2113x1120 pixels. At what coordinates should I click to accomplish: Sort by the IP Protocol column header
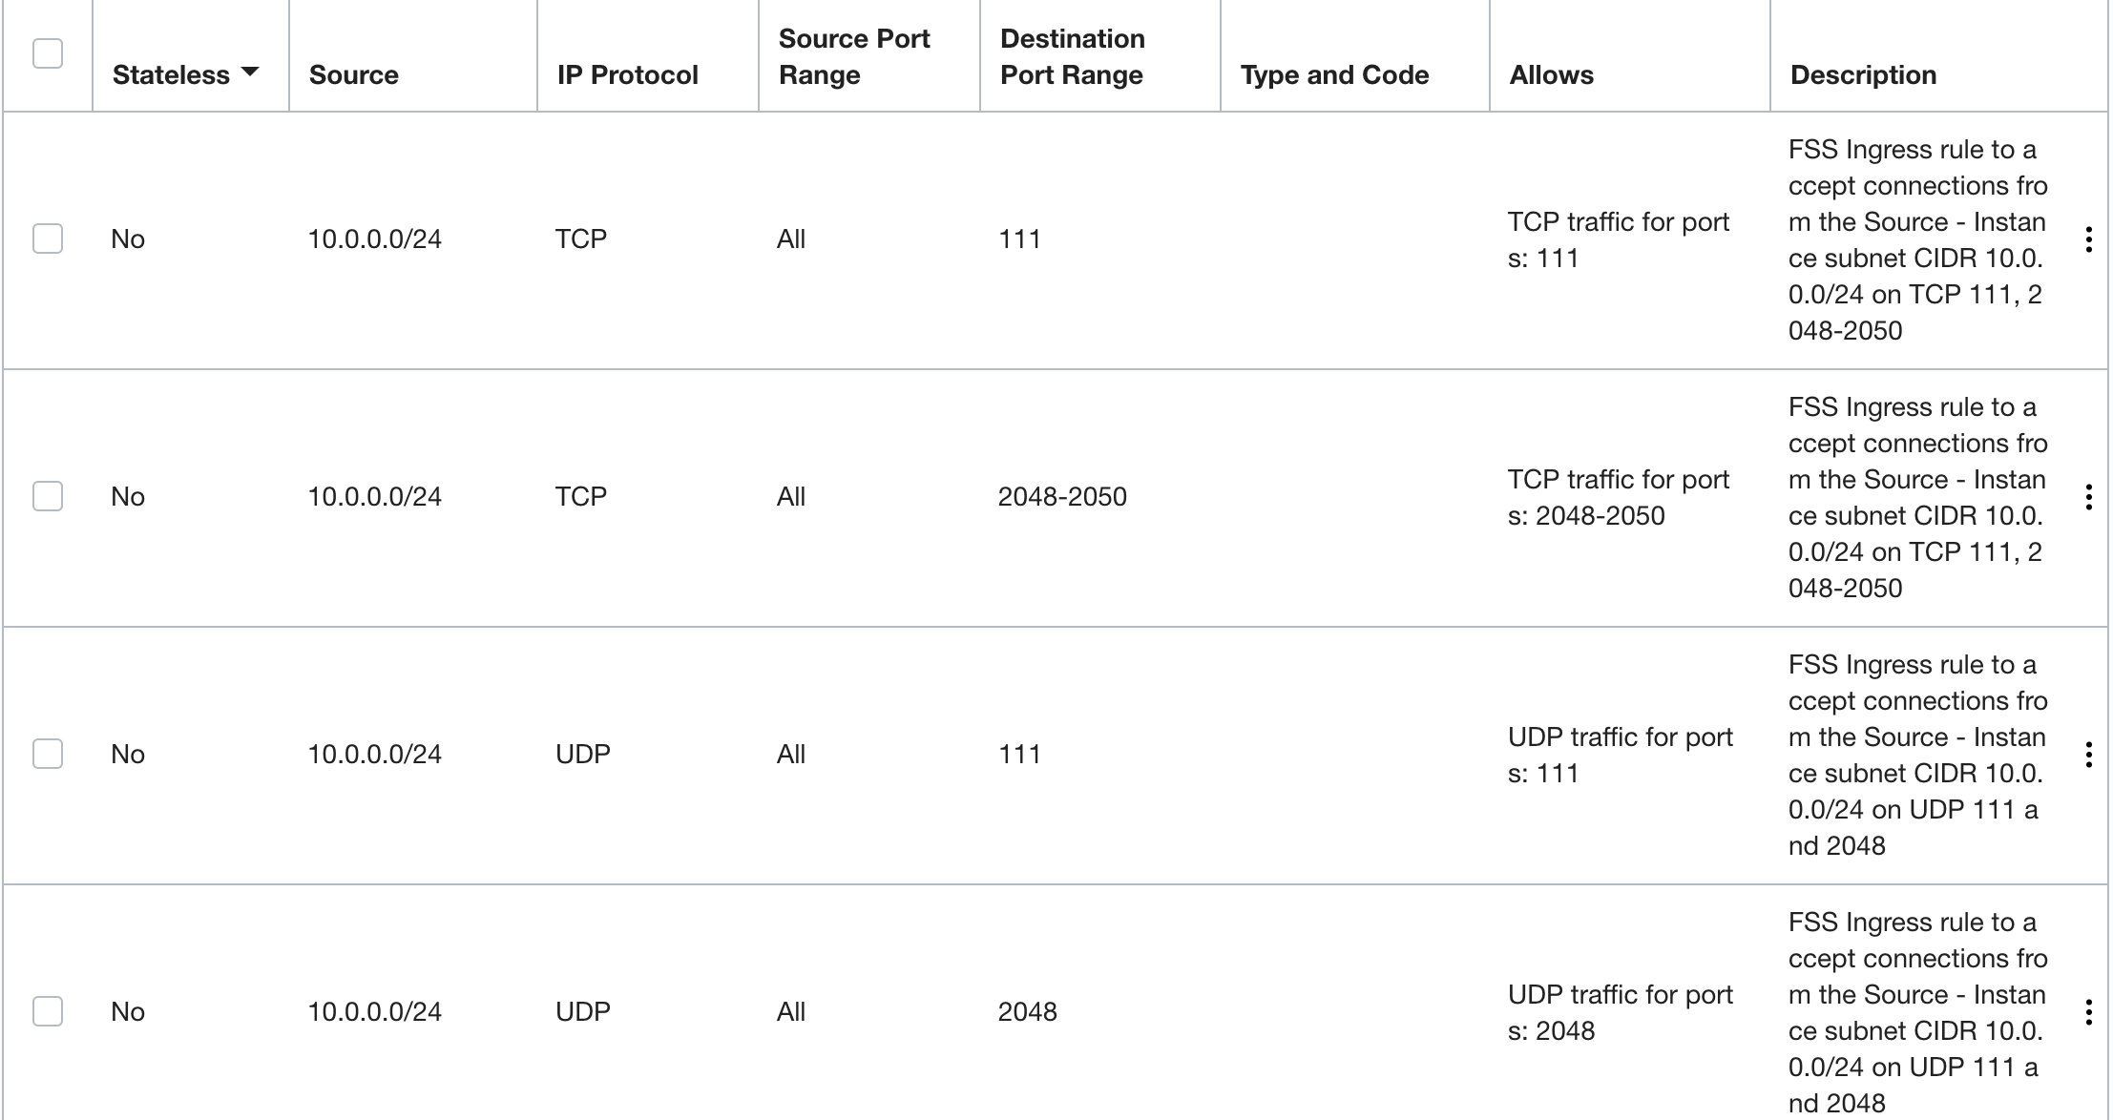coord(627,73)
